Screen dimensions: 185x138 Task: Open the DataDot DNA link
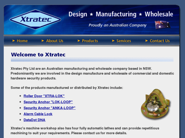[34, 120]
